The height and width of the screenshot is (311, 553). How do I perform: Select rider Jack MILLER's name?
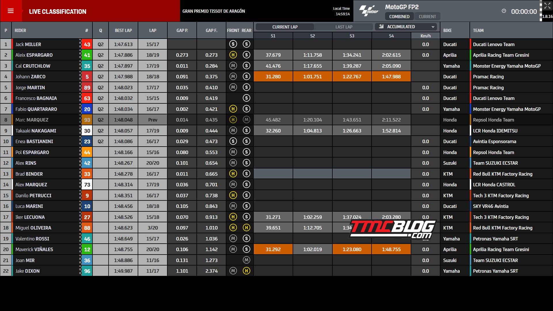pos(28,44)
